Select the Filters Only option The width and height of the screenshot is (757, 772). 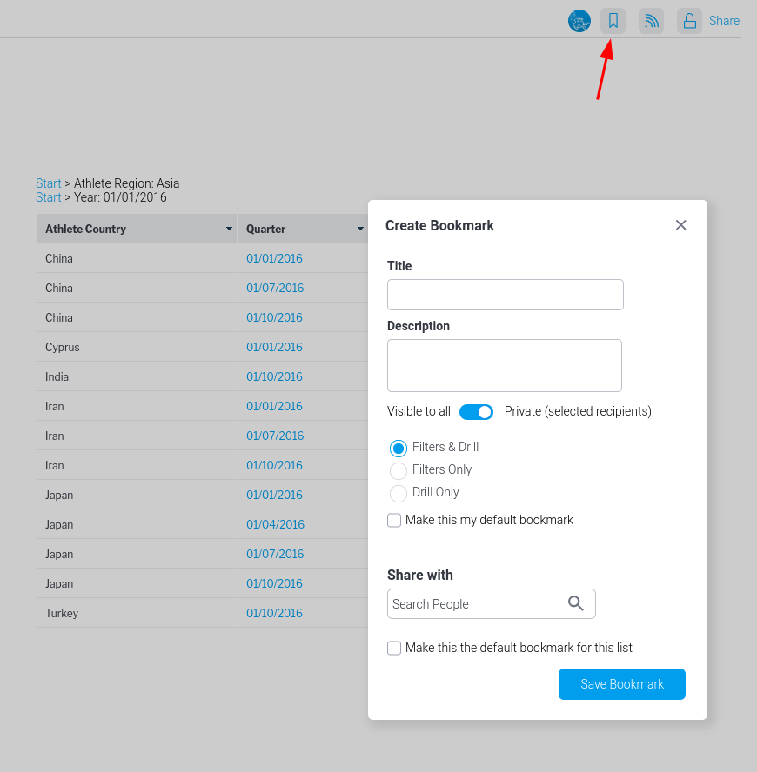399,469
